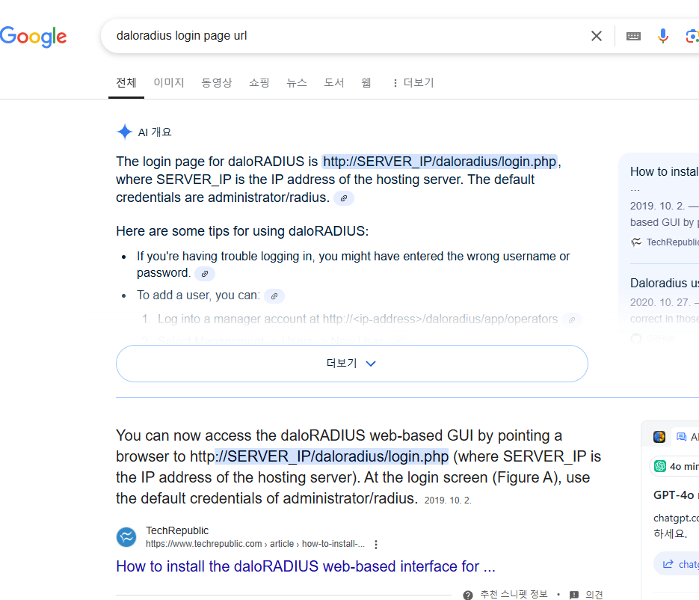
Task: Open 'How to install the daloRADIUS web-based interface' link
Action: point(306,566)
